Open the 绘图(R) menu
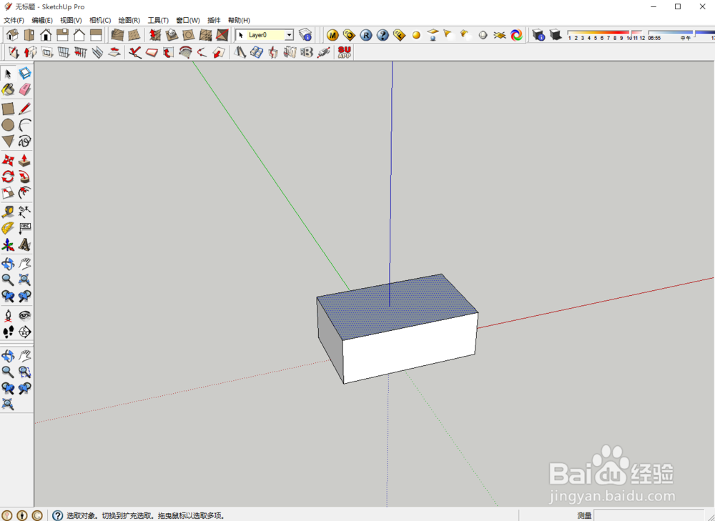 129,20
